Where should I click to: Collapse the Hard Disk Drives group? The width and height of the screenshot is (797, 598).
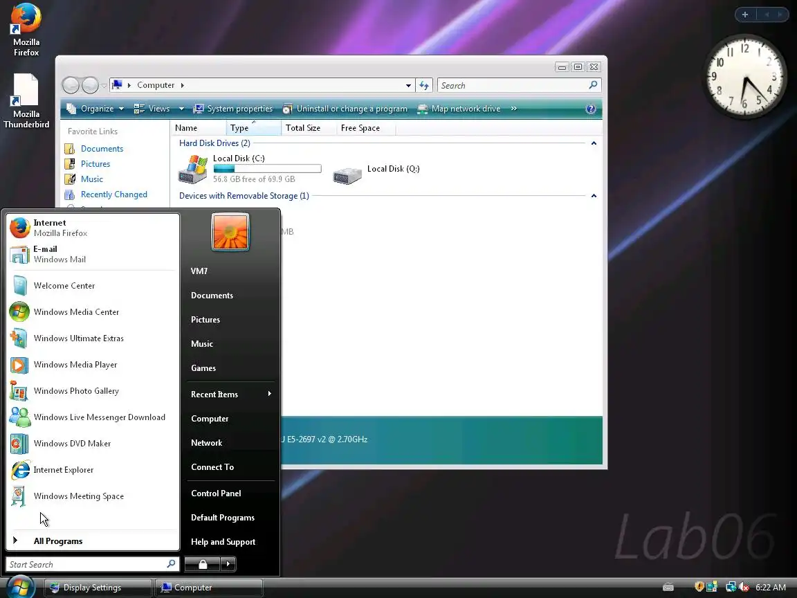coord(594,143)
